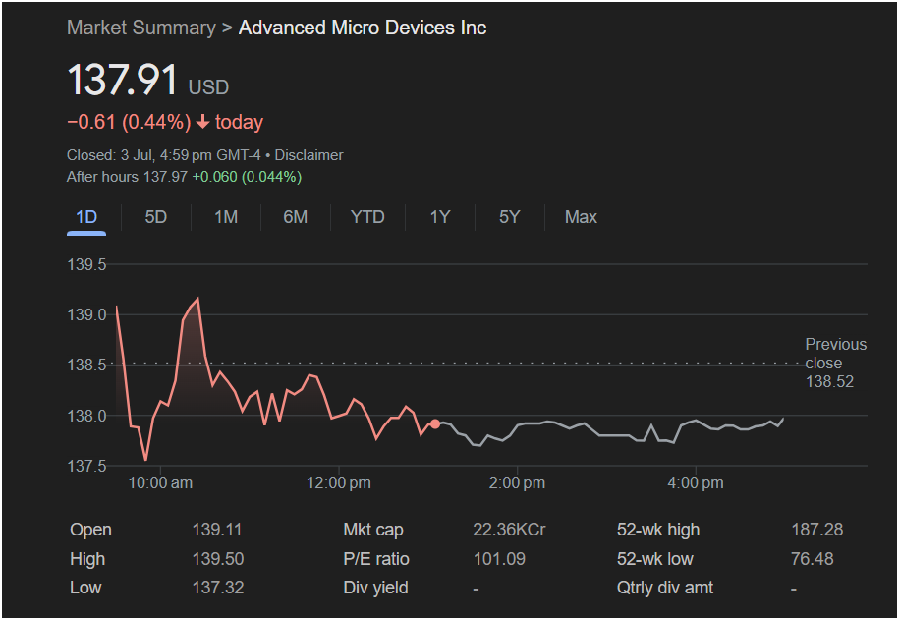Screen dimensions: 899x620
Task: Go to Market Summary breadcrumb link
Action: click(141, 28)
